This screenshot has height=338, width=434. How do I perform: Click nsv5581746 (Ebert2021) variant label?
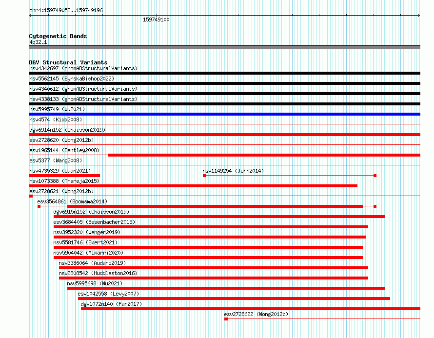(x=85, y=242)
